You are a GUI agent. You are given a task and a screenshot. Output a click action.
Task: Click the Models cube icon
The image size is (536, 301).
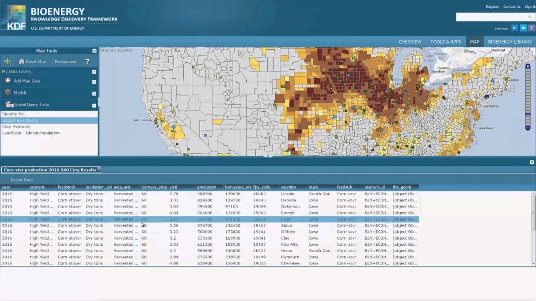click(x=8, y=92)
